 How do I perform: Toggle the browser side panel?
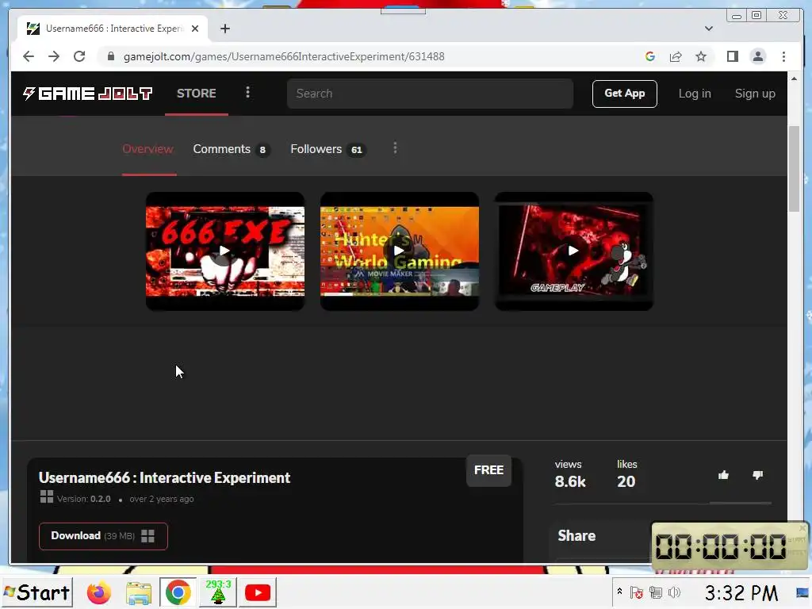tap(732, 56)
